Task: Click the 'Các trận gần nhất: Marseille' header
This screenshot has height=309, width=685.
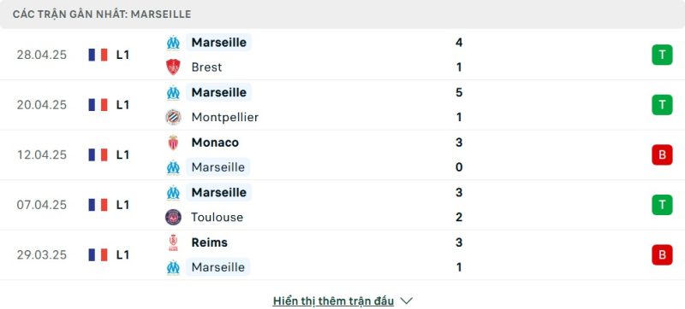Action: (x=102, y=15)
